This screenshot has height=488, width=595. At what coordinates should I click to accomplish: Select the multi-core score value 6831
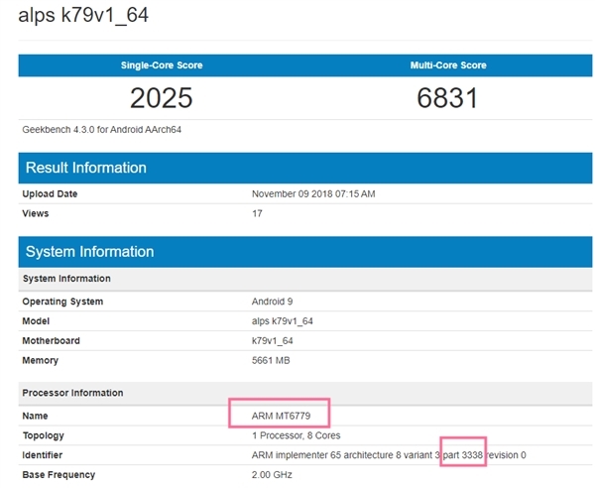(448, 98)
